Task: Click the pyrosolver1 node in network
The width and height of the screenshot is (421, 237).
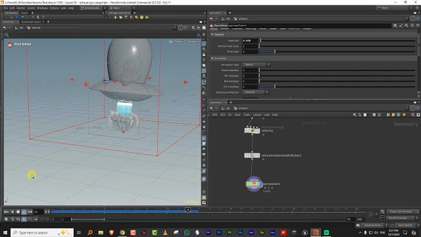Action: [x=254, y=184]
